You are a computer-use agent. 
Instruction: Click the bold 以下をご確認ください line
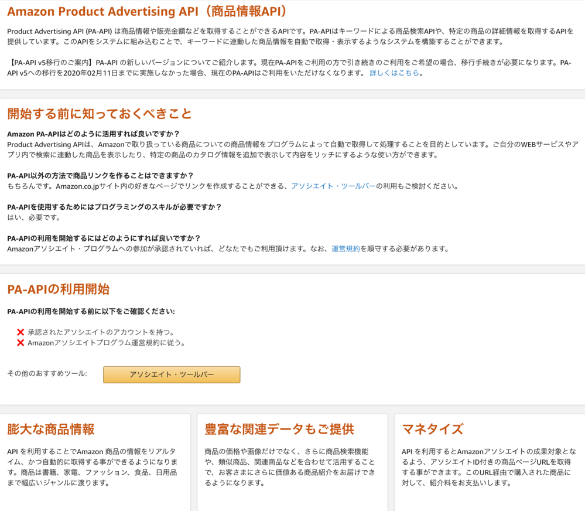coord(91,312)
